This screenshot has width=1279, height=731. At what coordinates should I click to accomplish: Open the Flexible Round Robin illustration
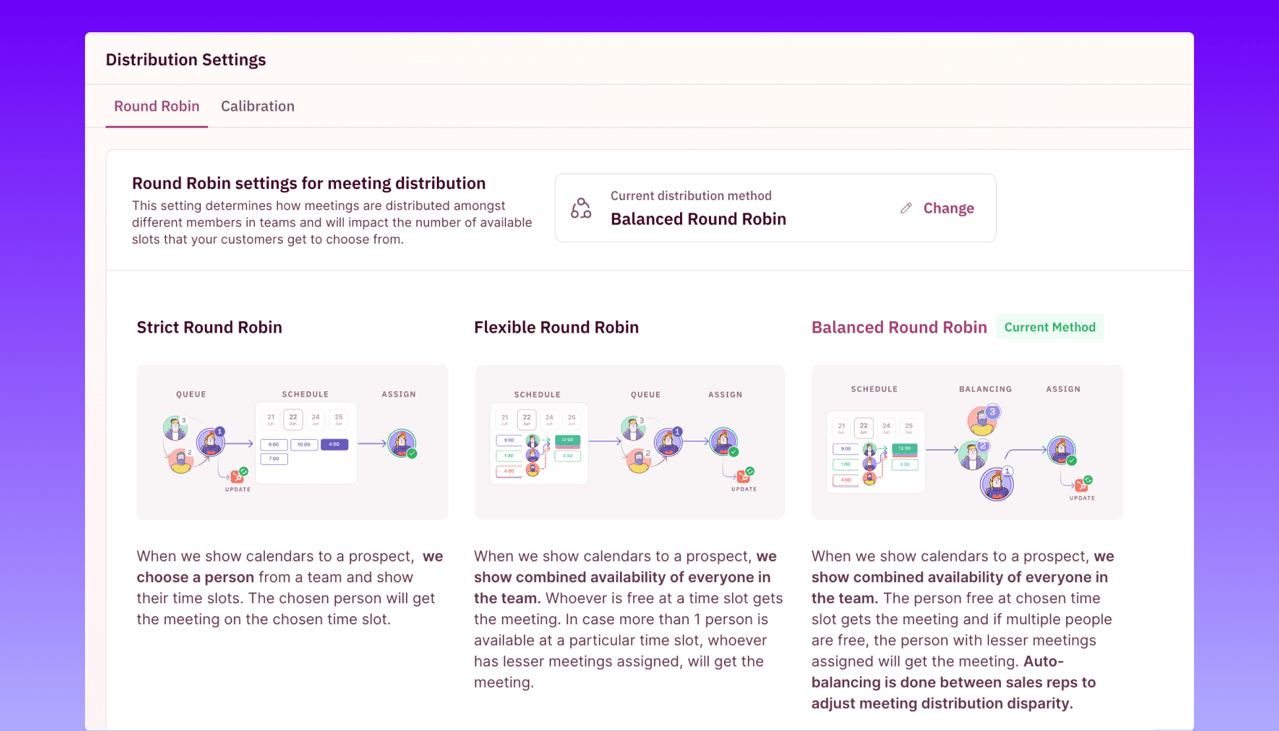pyautogui.click(x=629, y=442)
